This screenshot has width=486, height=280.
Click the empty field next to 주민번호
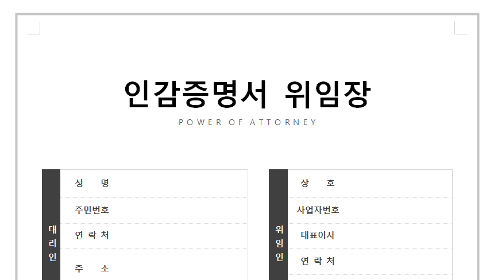[x=182, y=211]
